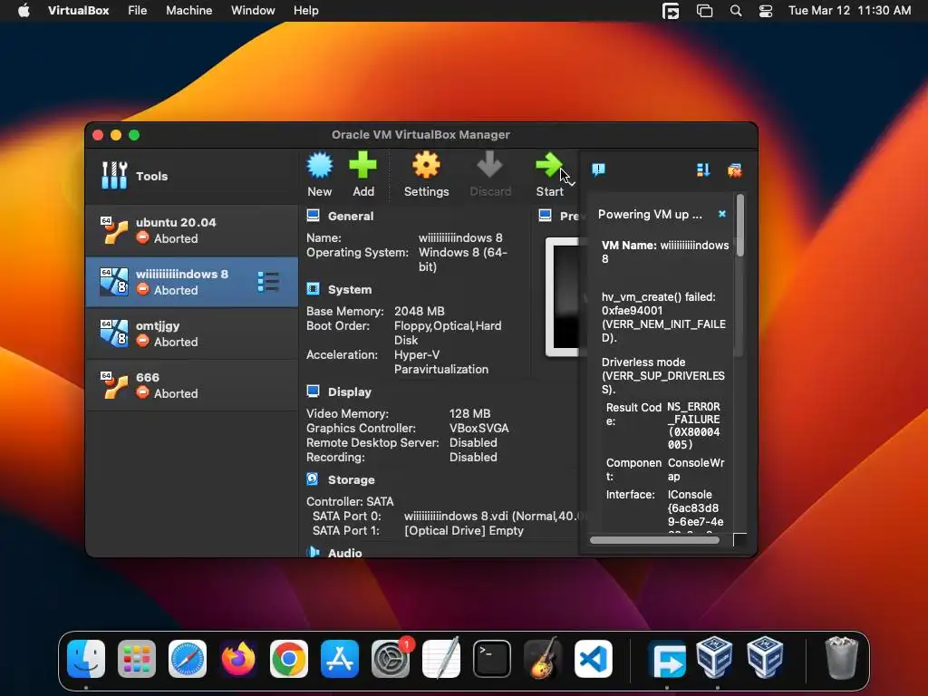Click the grayed-out Discard toolbar icon
Screen dimensions: 928x696
(489, 165)
